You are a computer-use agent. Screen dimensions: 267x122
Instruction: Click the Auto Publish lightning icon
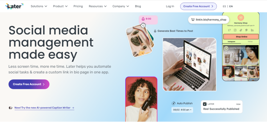[173, 103]
